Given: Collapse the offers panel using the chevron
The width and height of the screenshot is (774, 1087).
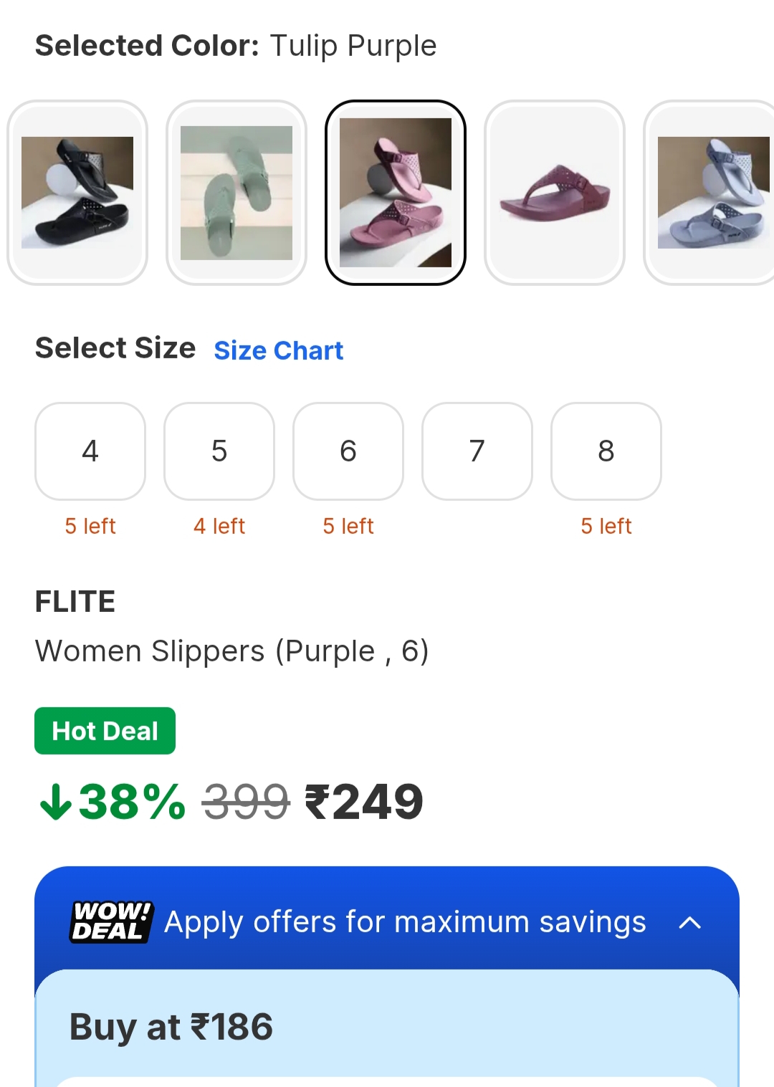Looking at the screenshot, I should point(689,922).
